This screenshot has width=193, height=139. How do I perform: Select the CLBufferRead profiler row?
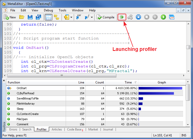click(95, 93)
